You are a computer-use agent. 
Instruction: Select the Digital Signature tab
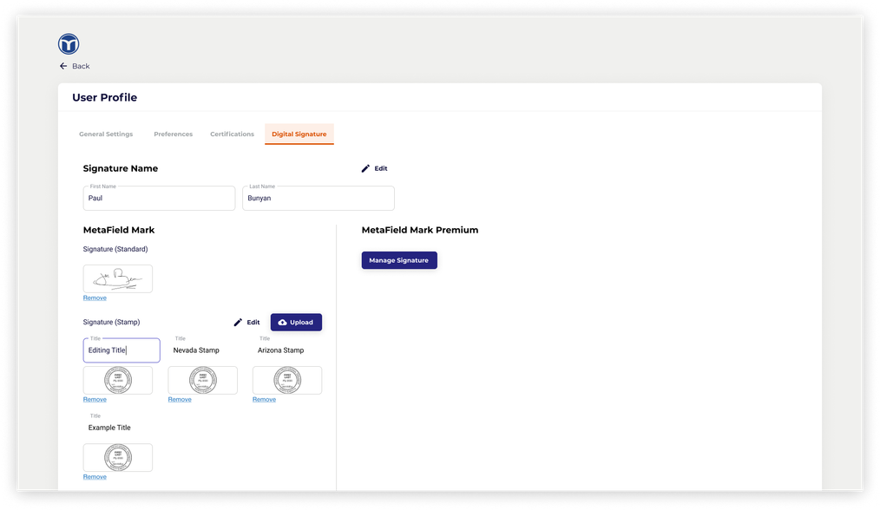(x=299, y=134)
